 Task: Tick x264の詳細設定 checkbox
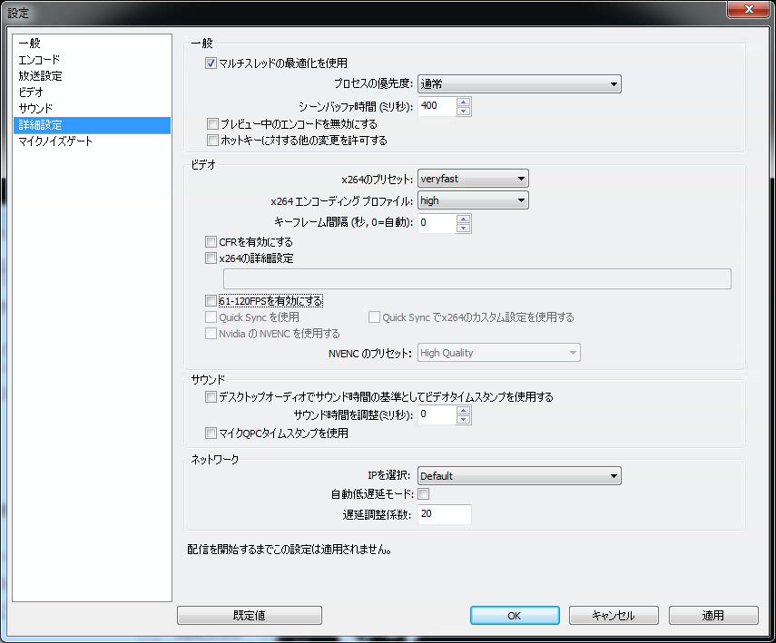point(211,258)
